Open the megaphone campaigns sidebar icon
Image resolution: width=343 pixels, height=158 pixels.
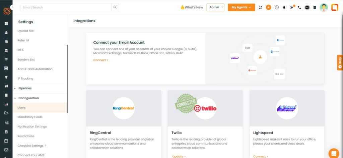[x=6, y=86]
